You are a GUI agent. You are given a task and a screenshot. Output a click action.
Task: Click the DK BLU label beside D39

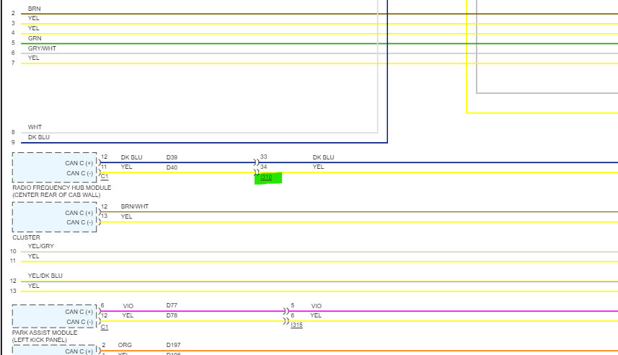(132, 157)
